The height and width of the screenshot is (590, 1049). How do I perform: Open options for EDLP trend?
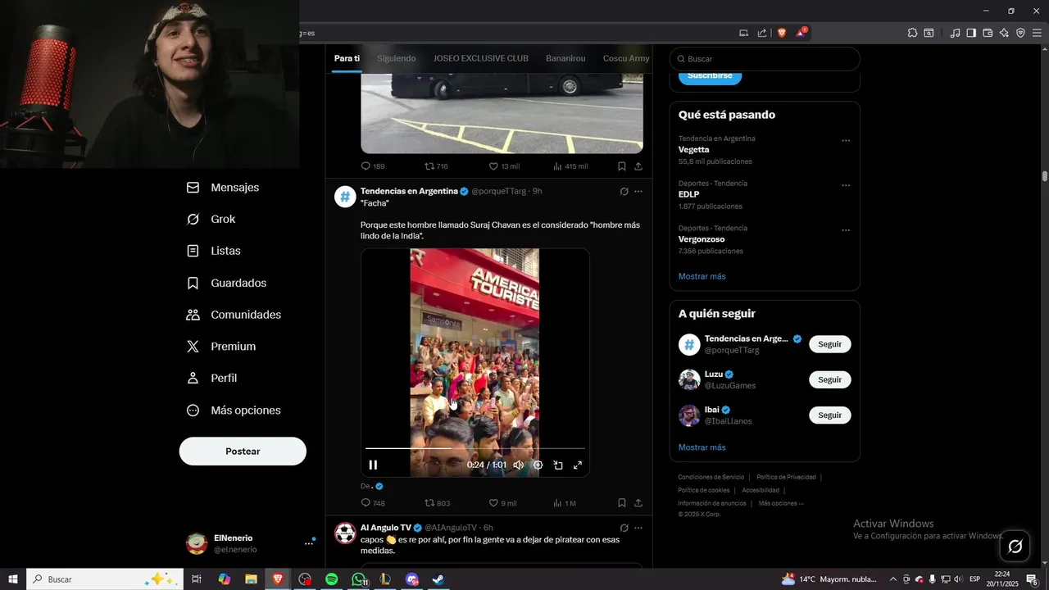tap(846, 186)
